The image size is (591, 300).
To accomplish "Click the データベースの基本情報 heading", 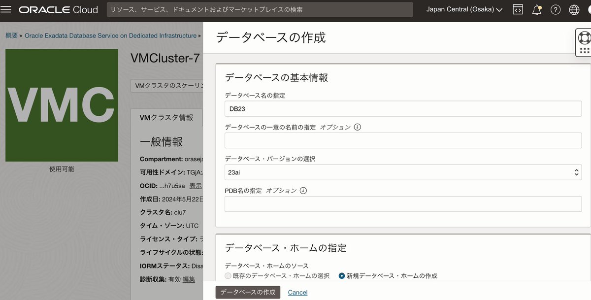I will tap(276, 77).
